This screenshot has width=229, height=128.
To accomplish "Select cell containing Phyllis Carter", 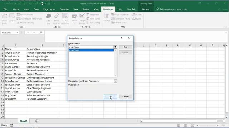I will [x=15, y=53].
